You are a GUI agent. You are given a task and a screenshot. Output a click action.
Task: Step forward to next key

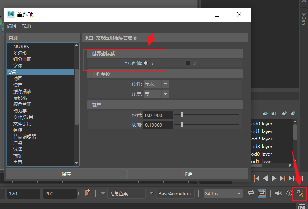click(x=283, y=178)
